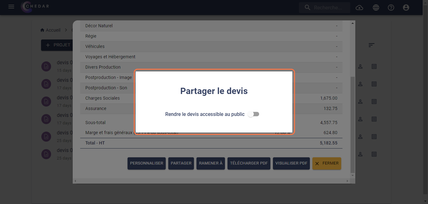Select the 'Assurance' label

[96, 108]
